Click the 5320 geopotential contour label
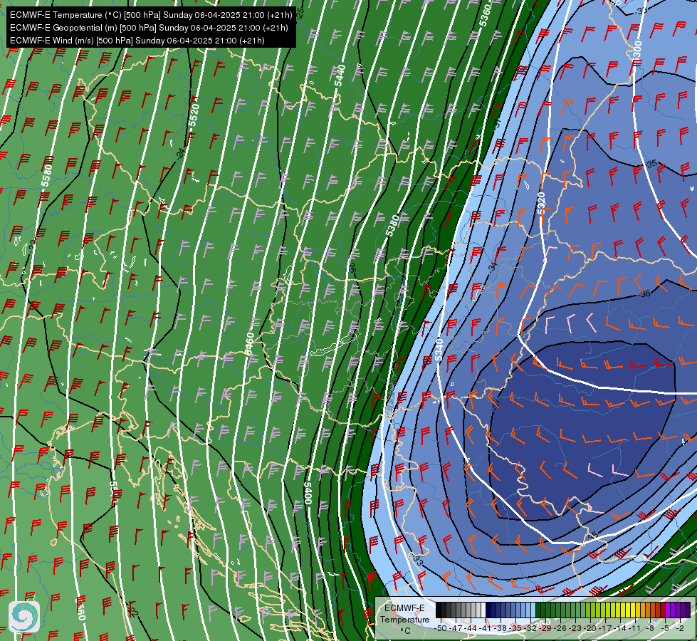This screenshot has height=641, width=697. (541, 203)
